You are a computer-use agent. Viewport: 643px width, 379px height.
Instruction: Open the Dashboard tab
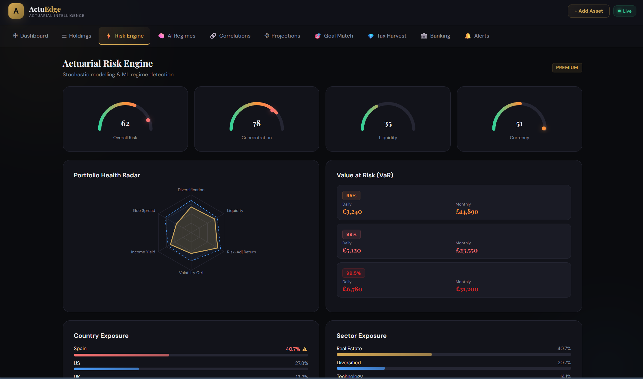click(31, 36)
